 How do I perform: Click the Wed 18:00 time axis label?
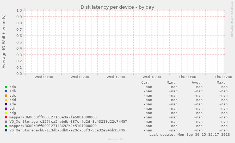pyautogui.click(x=152, y=77)
